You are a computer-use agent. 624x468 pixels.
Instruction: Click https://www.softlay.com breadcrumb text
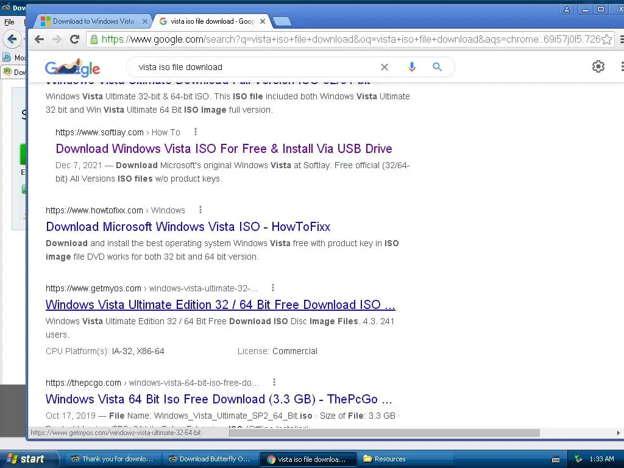tap(99, 132)
